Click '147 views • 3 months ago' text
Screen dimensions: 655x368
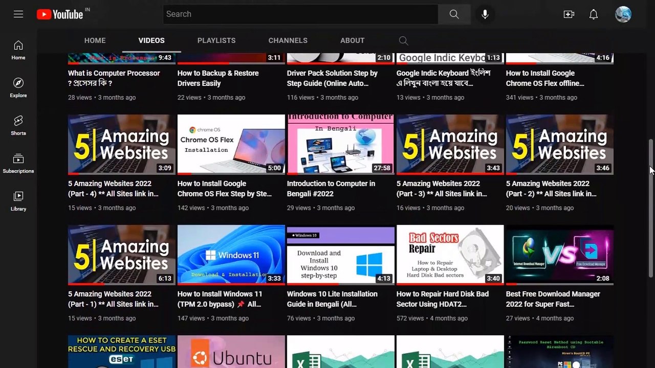(x=213, y=318)
